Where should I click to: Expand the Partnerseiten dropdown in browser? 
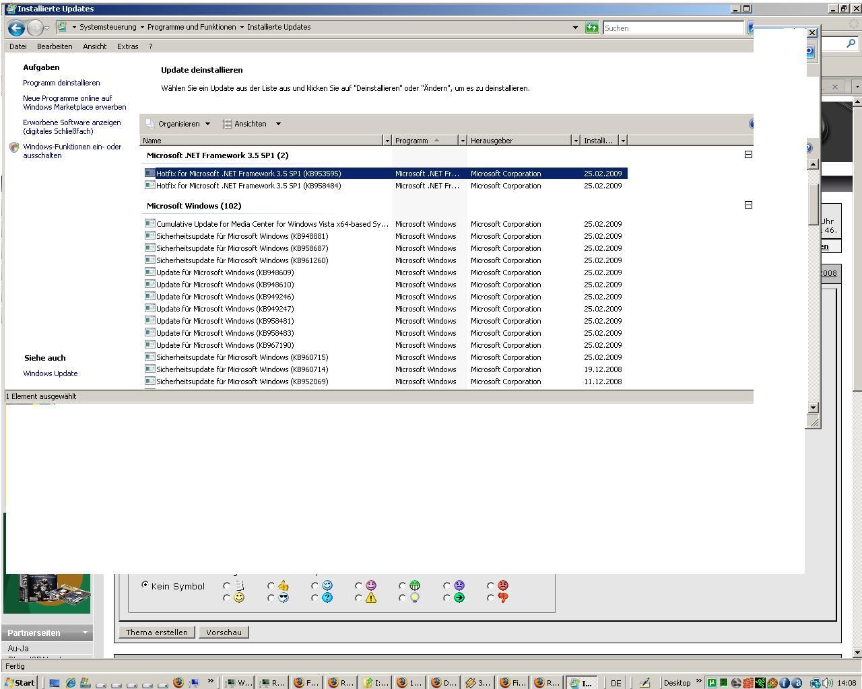(85, 632)
